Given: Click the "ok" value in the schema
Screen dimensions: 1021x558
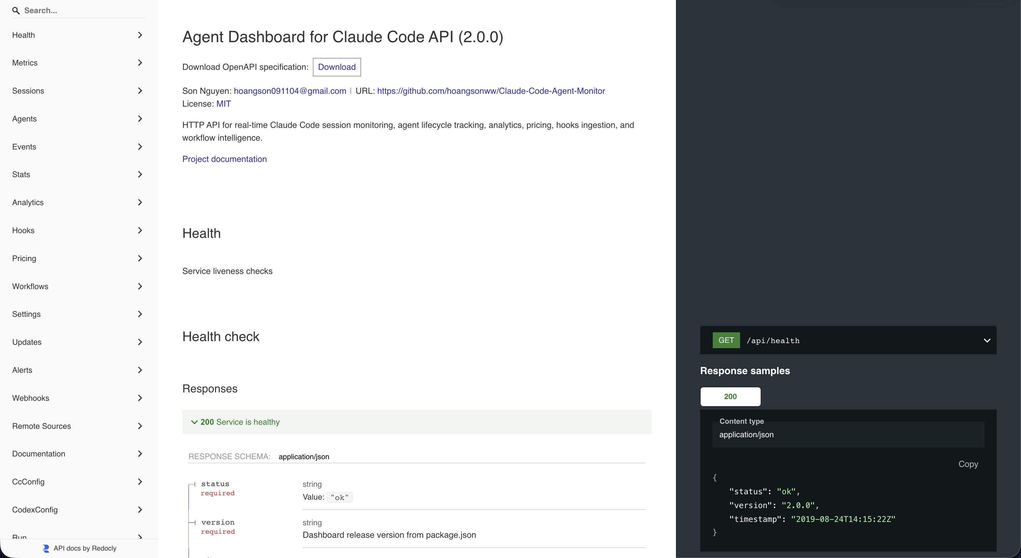Looking at the screenshot, I should tap(340, 497).
